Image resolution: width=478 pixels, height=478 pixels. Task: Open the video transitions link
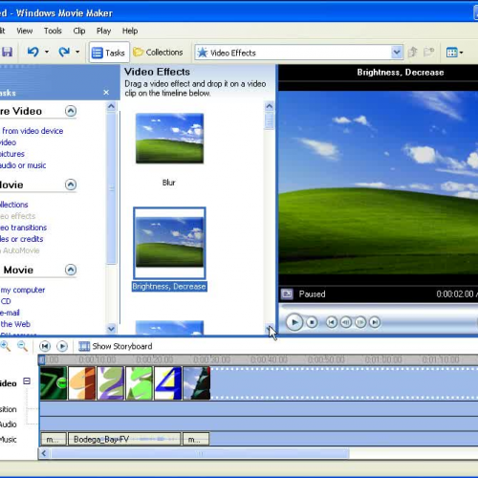pos(23,228)
